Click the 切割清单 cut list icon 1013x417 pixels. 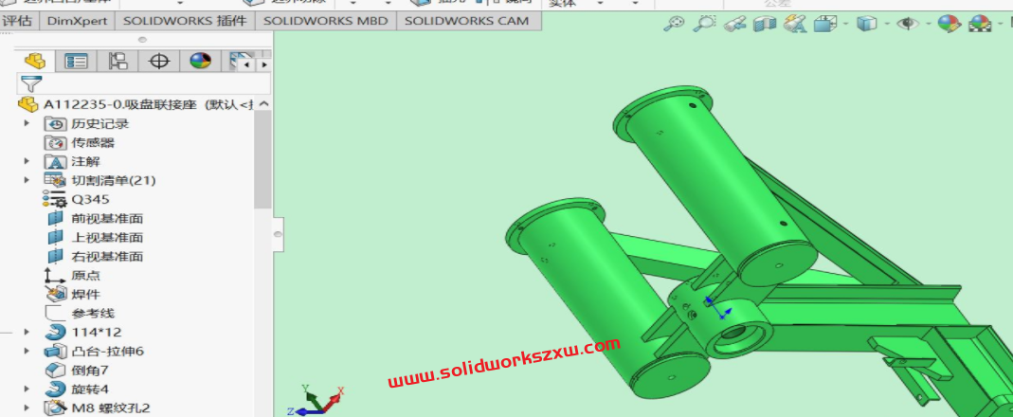click(x=56, y=180)
